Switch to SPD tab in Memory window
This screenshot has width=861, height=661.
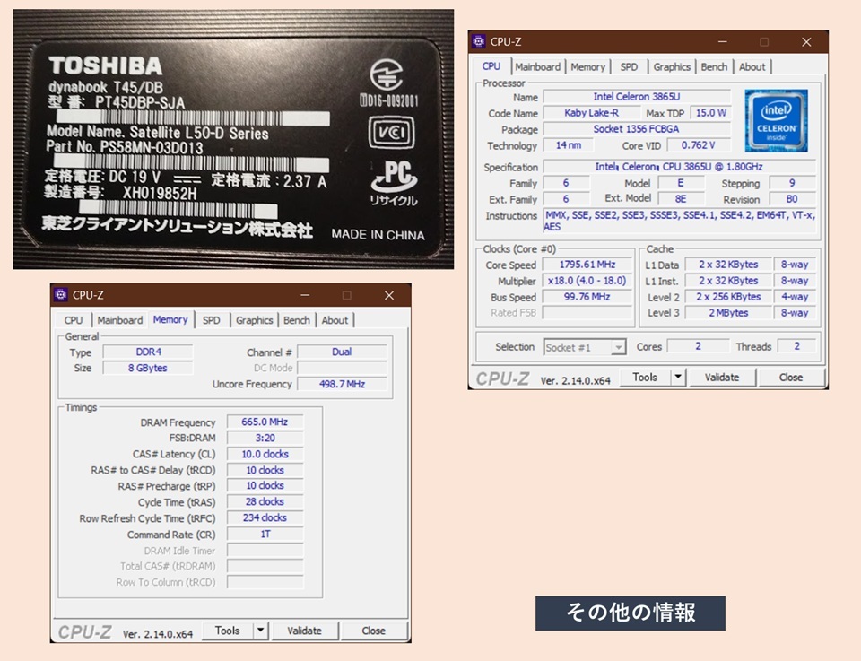coord(211,320)
